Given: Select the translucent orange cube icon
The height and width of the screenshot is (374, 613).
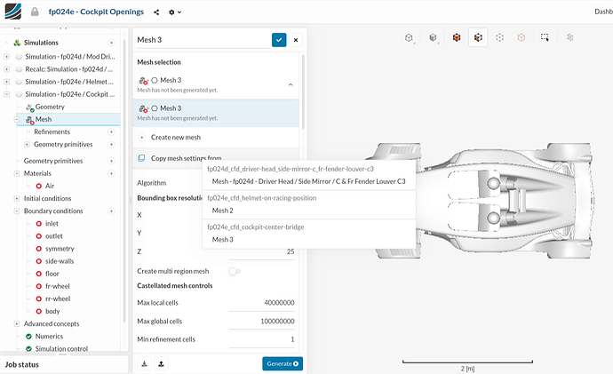Looking at the screenshot, I should click(x=521, y=37).
